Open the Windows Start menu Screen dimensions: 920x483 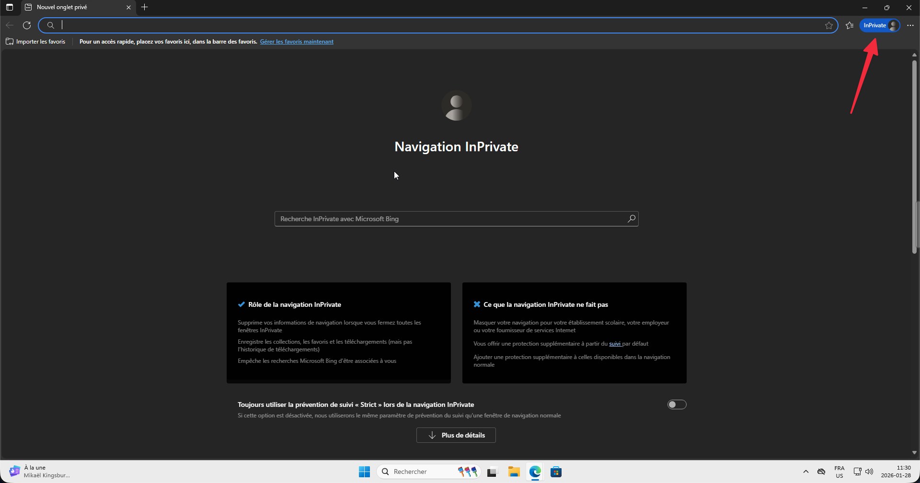pyautogui.click(x=364, y=472)
